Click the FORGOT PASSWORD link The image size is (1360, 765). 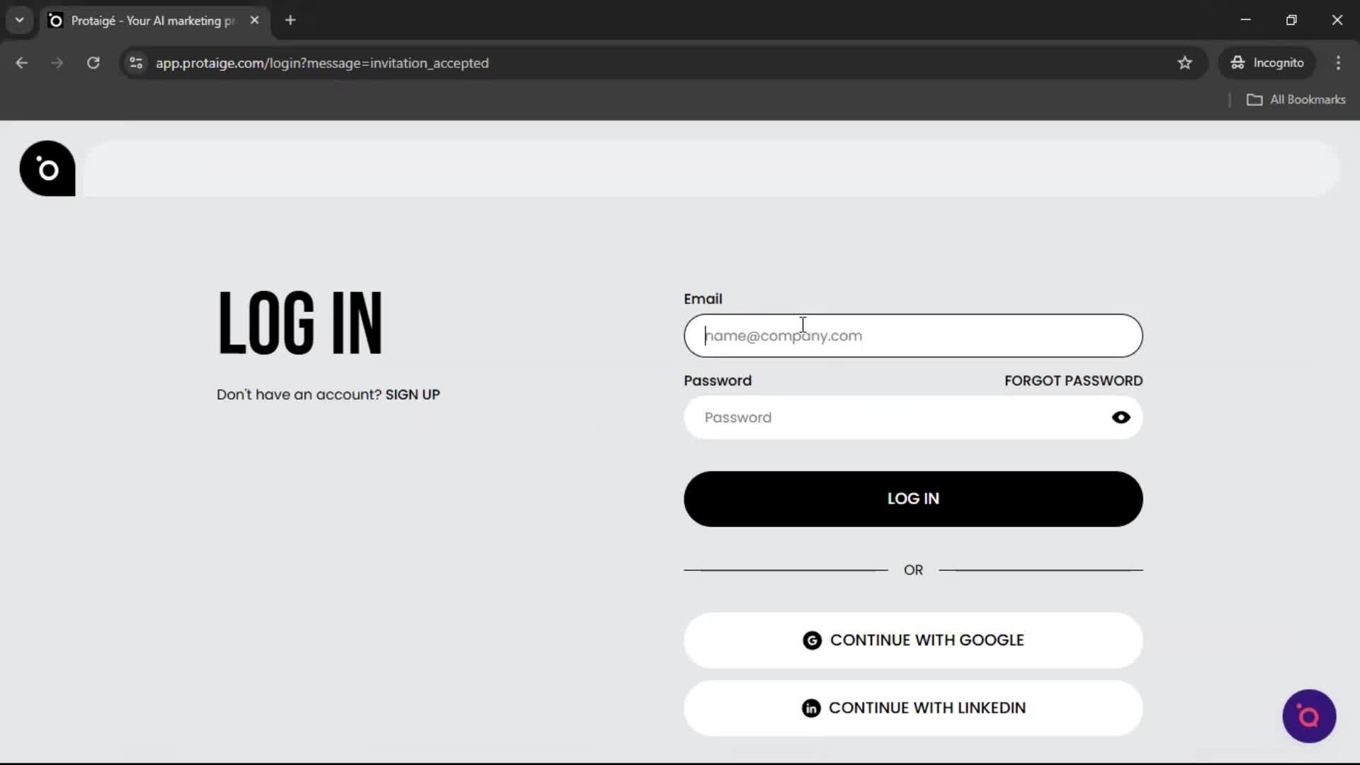(x=1073, y=380)
